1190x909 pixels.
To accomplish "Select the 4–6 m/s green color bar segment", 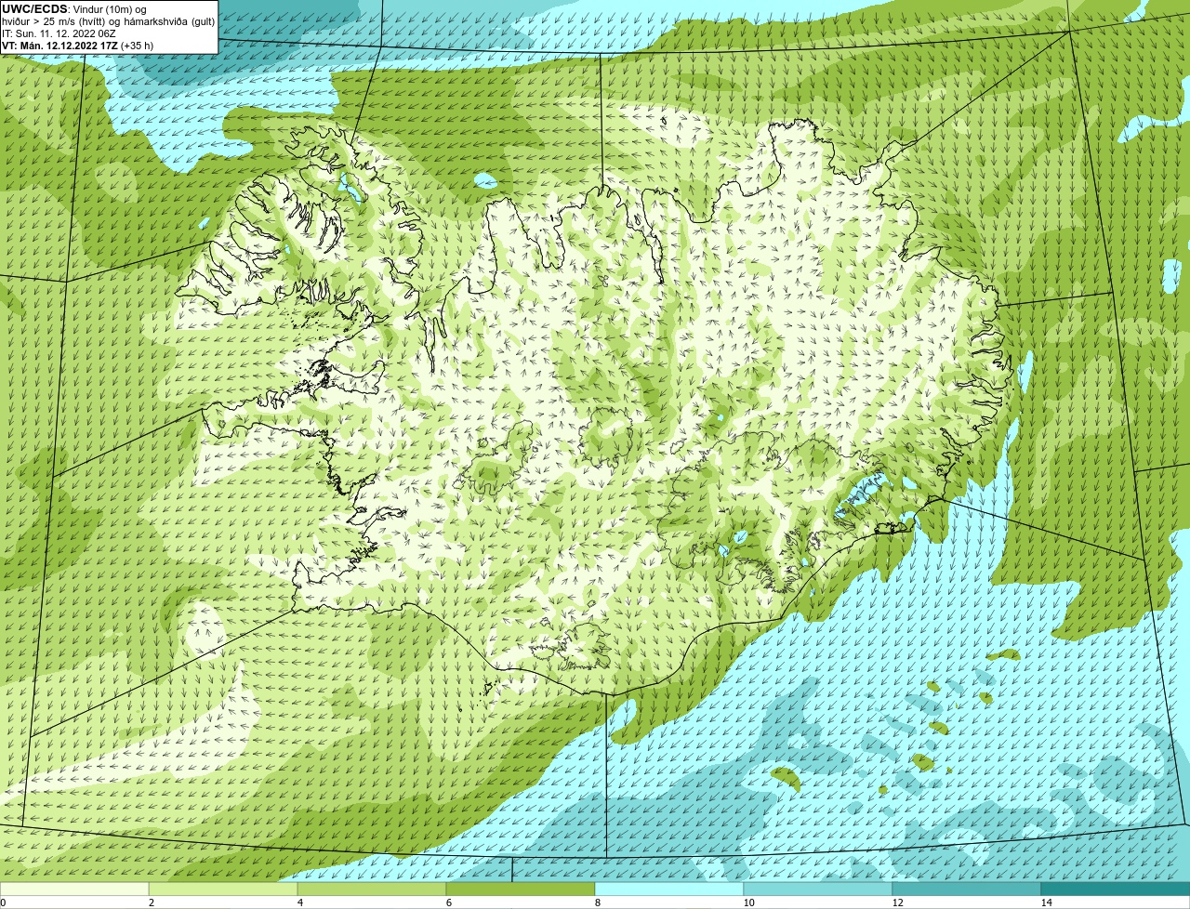I will coord(372,889).
